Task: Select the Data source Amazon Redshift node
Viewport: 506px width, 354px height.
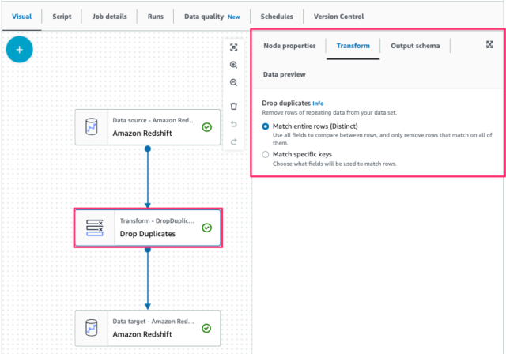Action: [148, 127]
